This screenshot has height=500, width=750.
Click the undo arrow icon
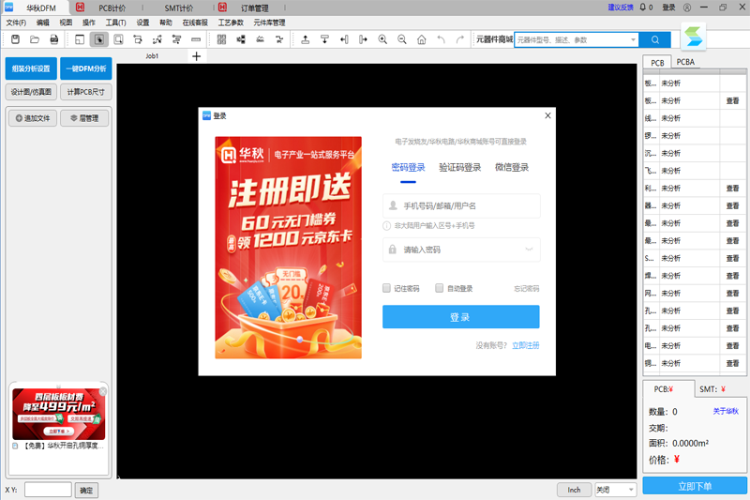tap(441, 39)
